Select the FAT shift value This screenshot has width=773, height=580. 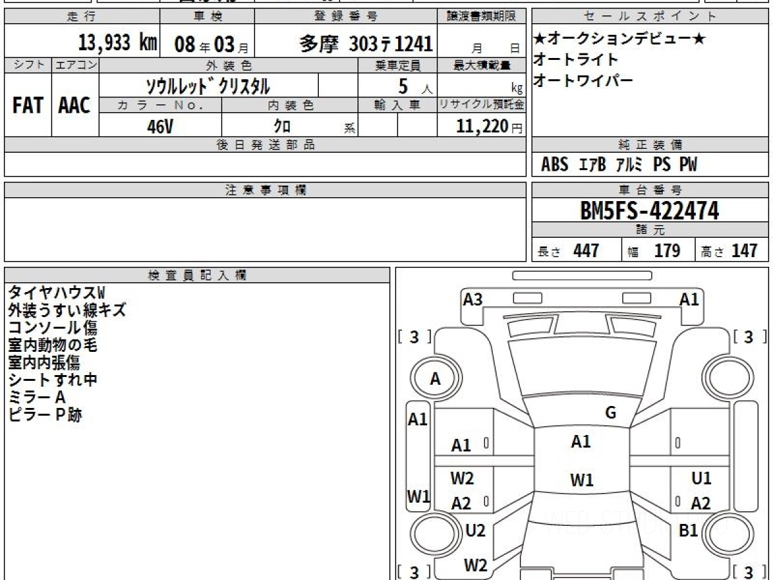click(x=28, y=106)
